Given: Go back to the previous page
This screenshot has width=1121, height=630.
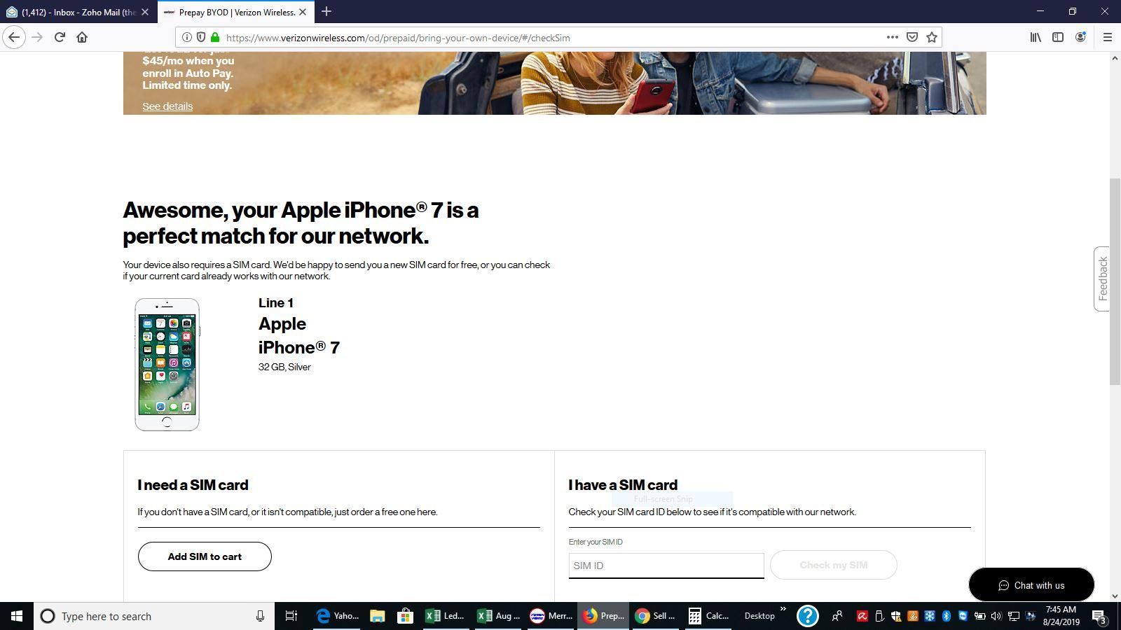Looking at the screenshot, I should 14,37.
